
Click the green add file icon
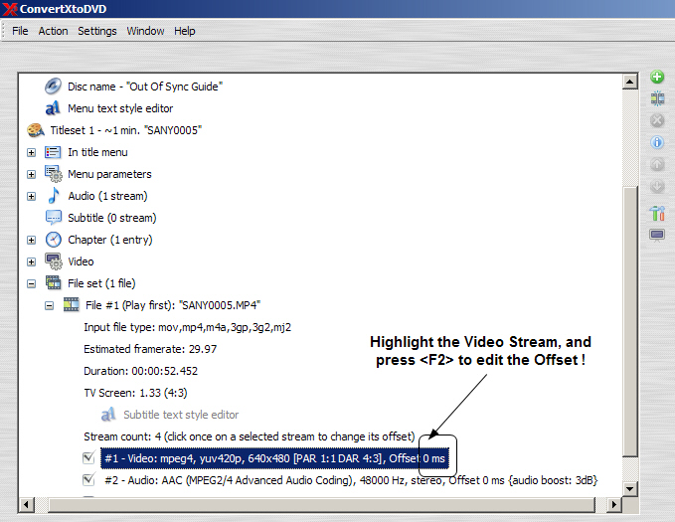coord(657,78)
